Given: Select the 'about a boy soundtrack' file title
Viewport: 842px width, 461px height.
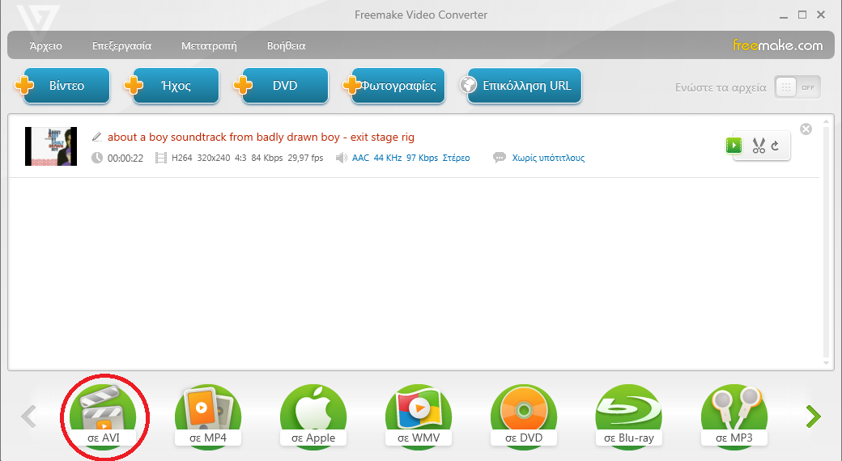Looking at the screenshot, I should click(x=261, y=137).
